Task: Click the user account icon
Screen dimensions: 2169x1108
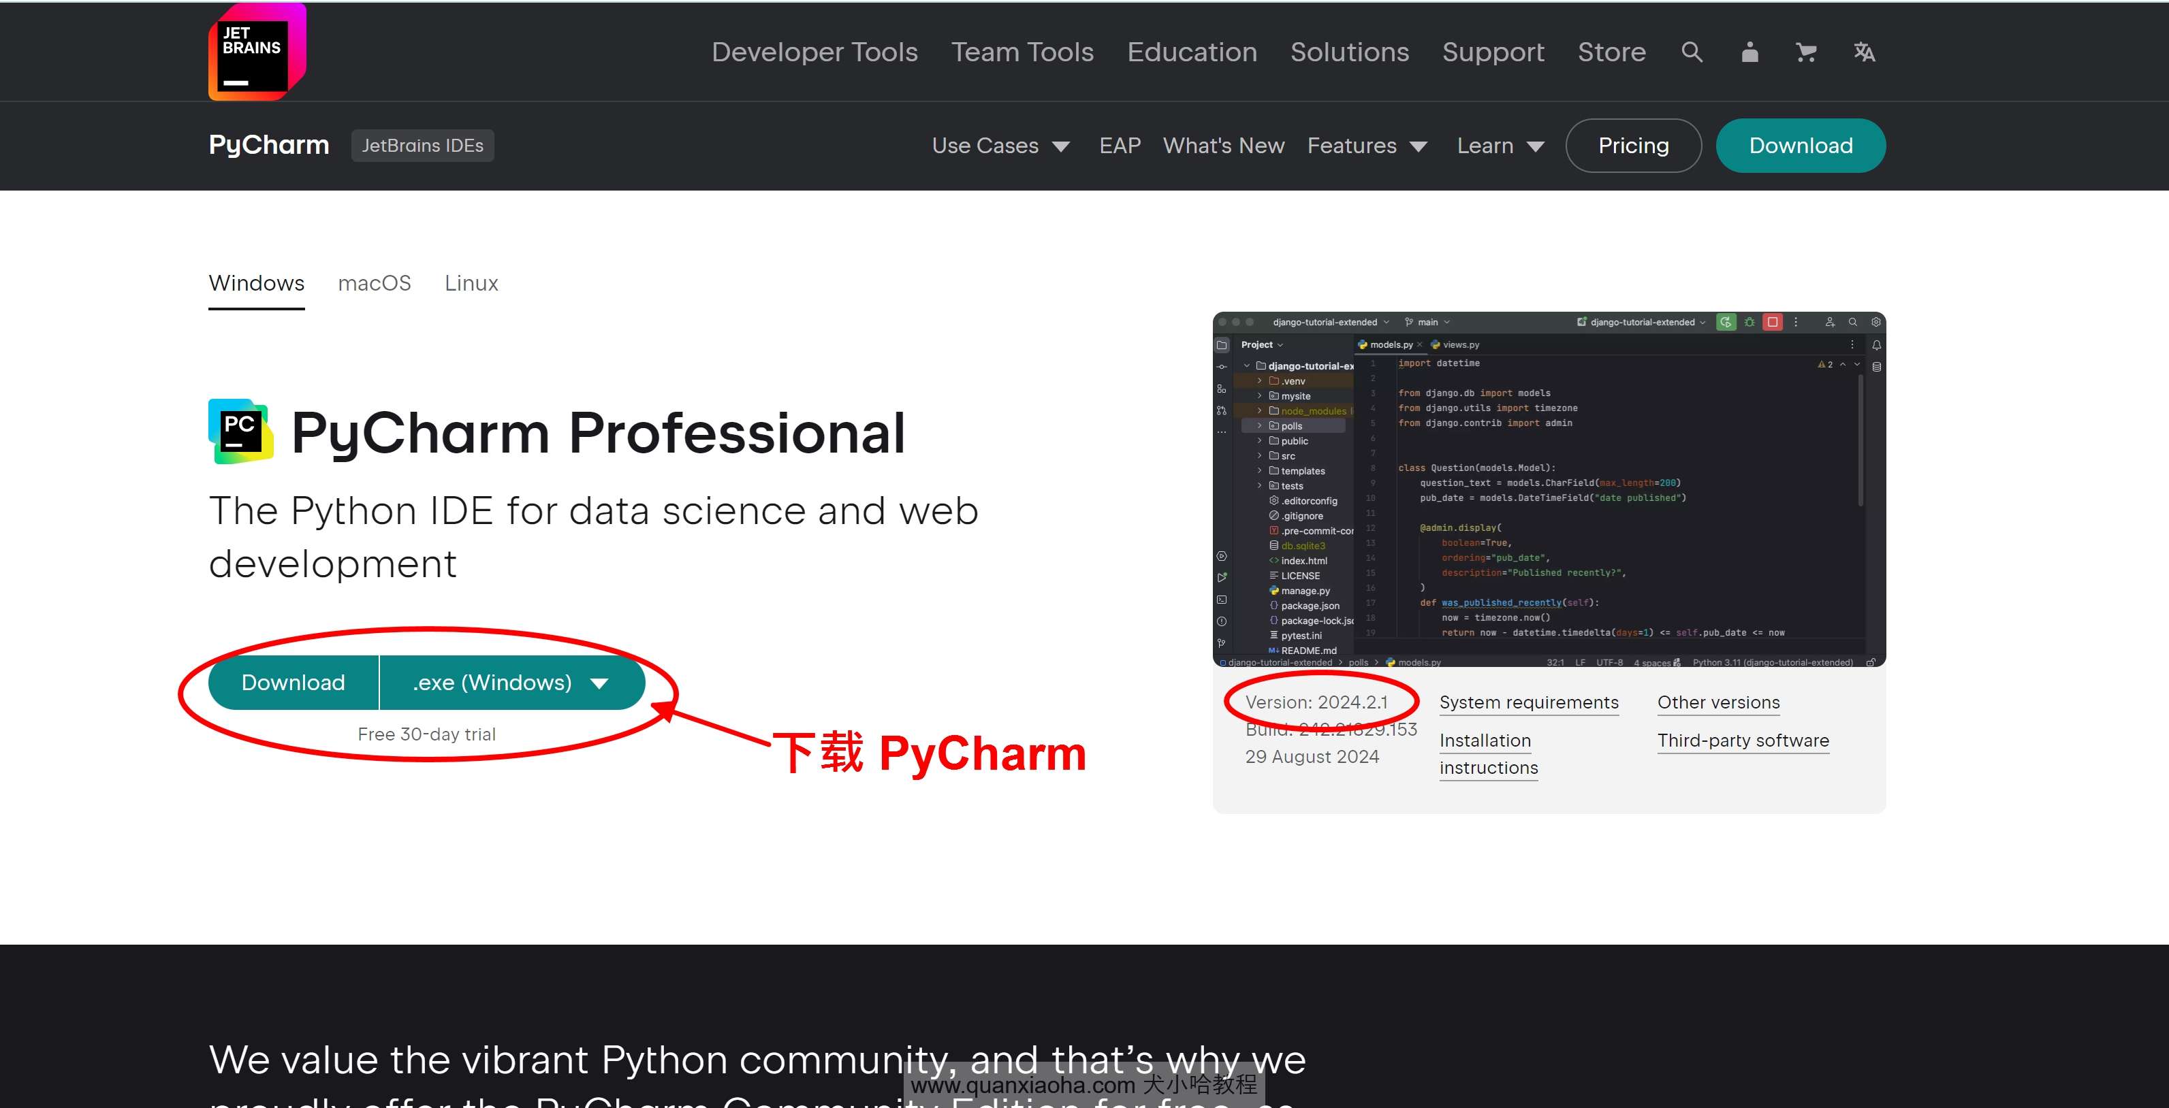Action: [x=1749, y=51]
